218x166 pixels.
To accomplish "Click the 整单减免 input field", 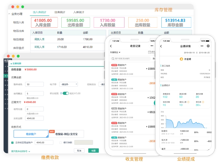I will [35, 84].
